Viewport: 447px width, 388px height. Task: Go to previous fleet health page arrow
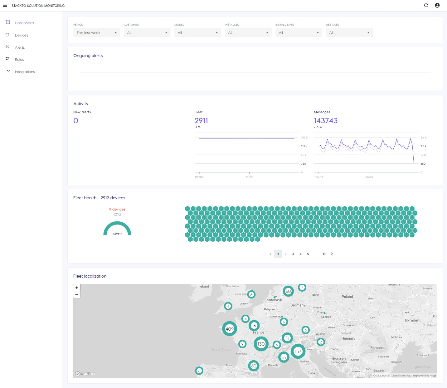270,254
